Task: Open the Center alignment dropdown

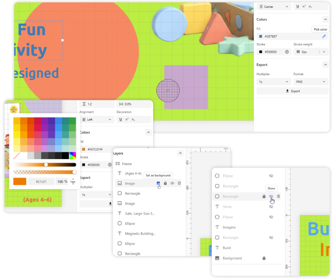Action: coord(274,7)
